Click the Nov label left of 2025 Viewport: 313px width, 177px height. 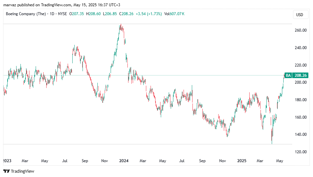223,161
